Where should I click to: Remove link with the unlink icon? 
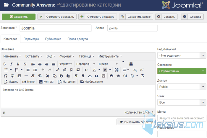point(64,70)
